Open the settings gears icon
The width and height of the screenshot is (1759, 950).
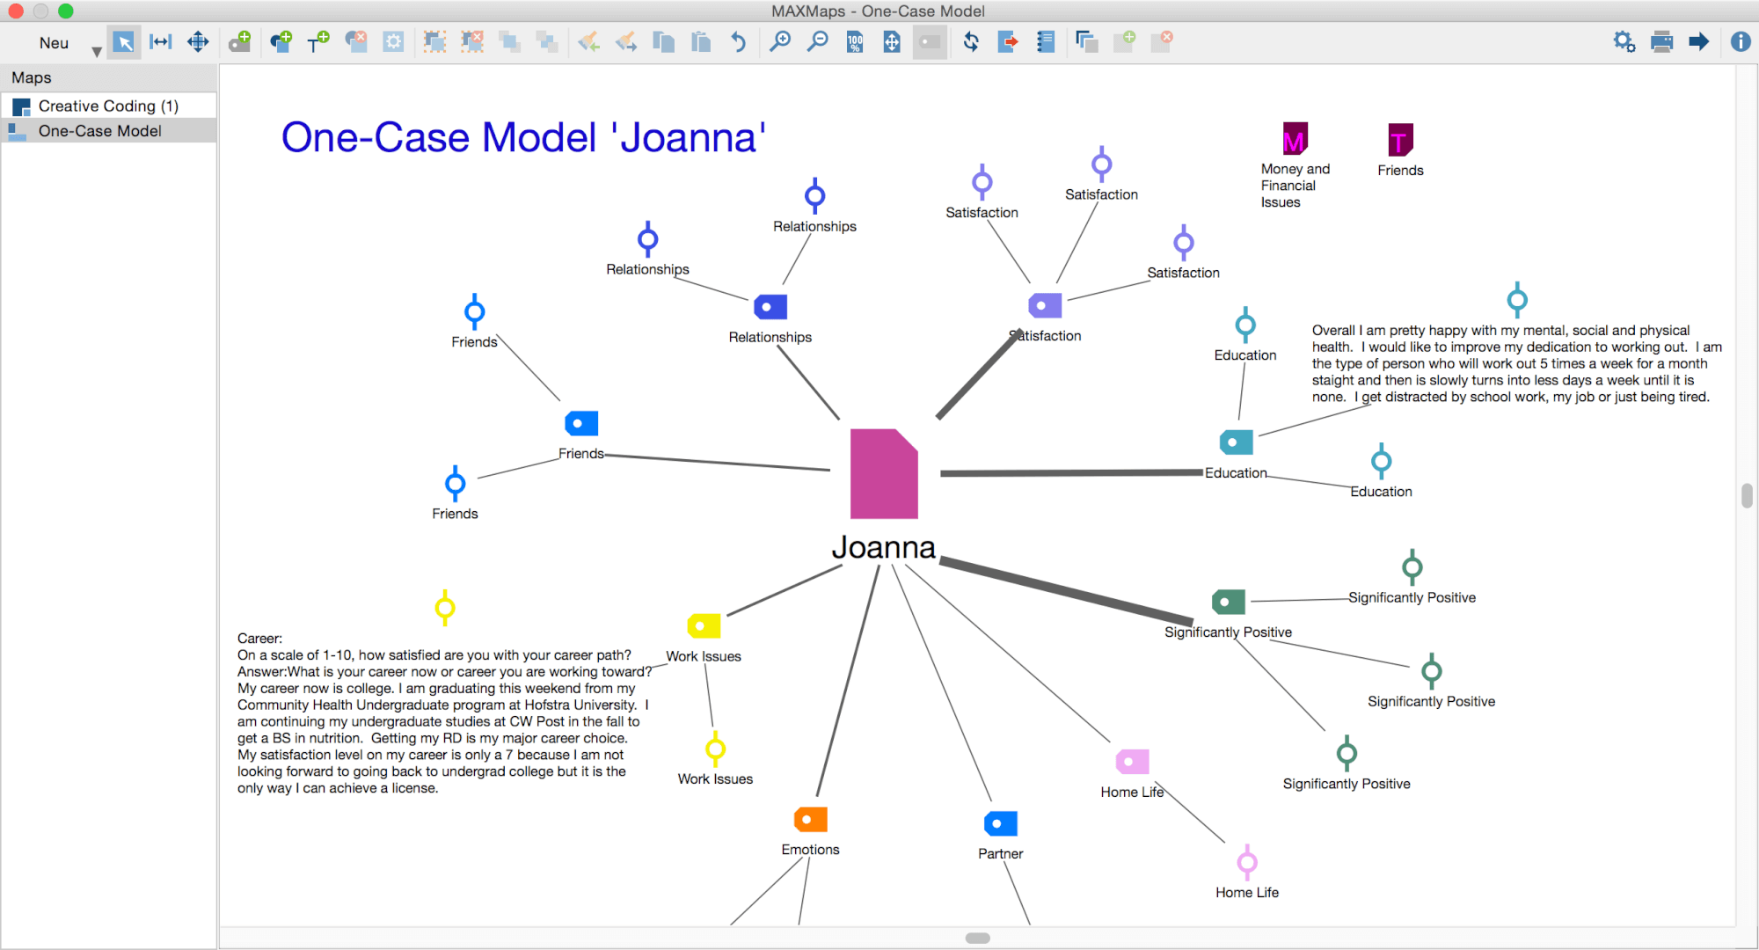pyautogui.click(x=1624, y=41)
